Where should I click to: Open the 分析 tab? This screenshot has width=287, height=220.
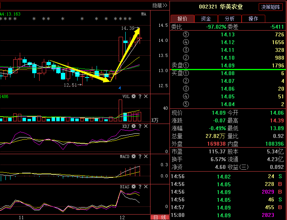229,19
